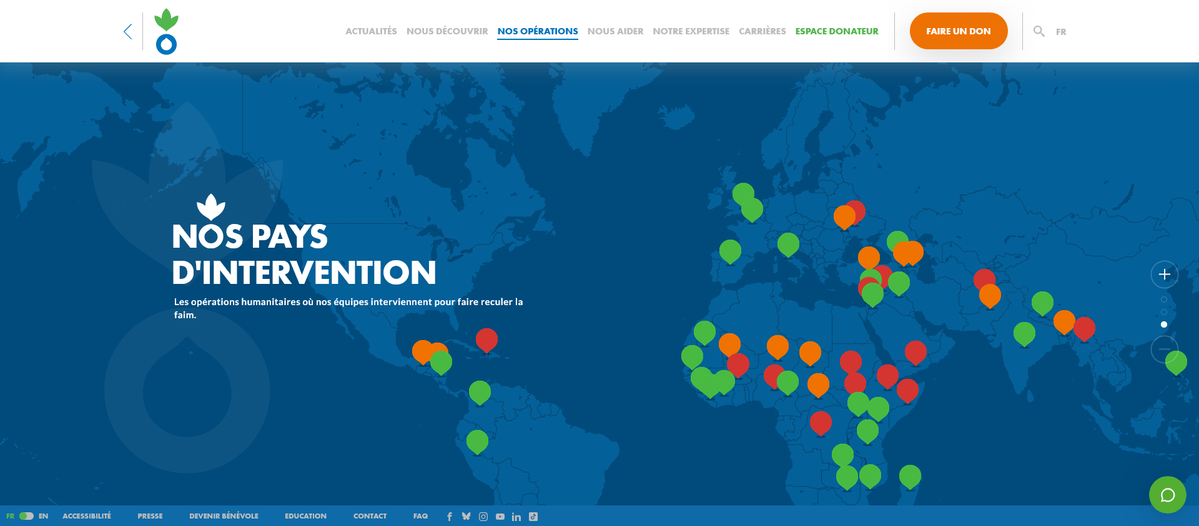Viewport: 1199px width, 526px height.
Task: Open the Devenir bénévole footer link
Action: pyautogui.click(x=224, y=516)
